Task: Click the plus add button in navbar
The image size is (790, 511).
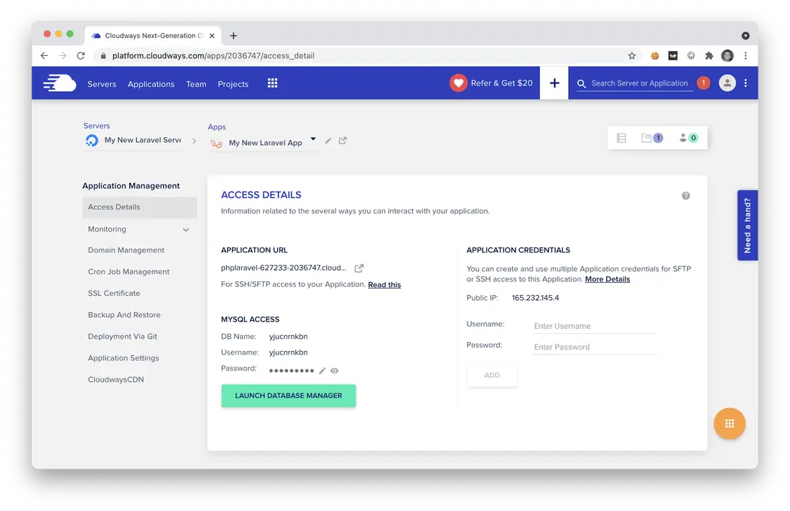Action: click(554, 83)
